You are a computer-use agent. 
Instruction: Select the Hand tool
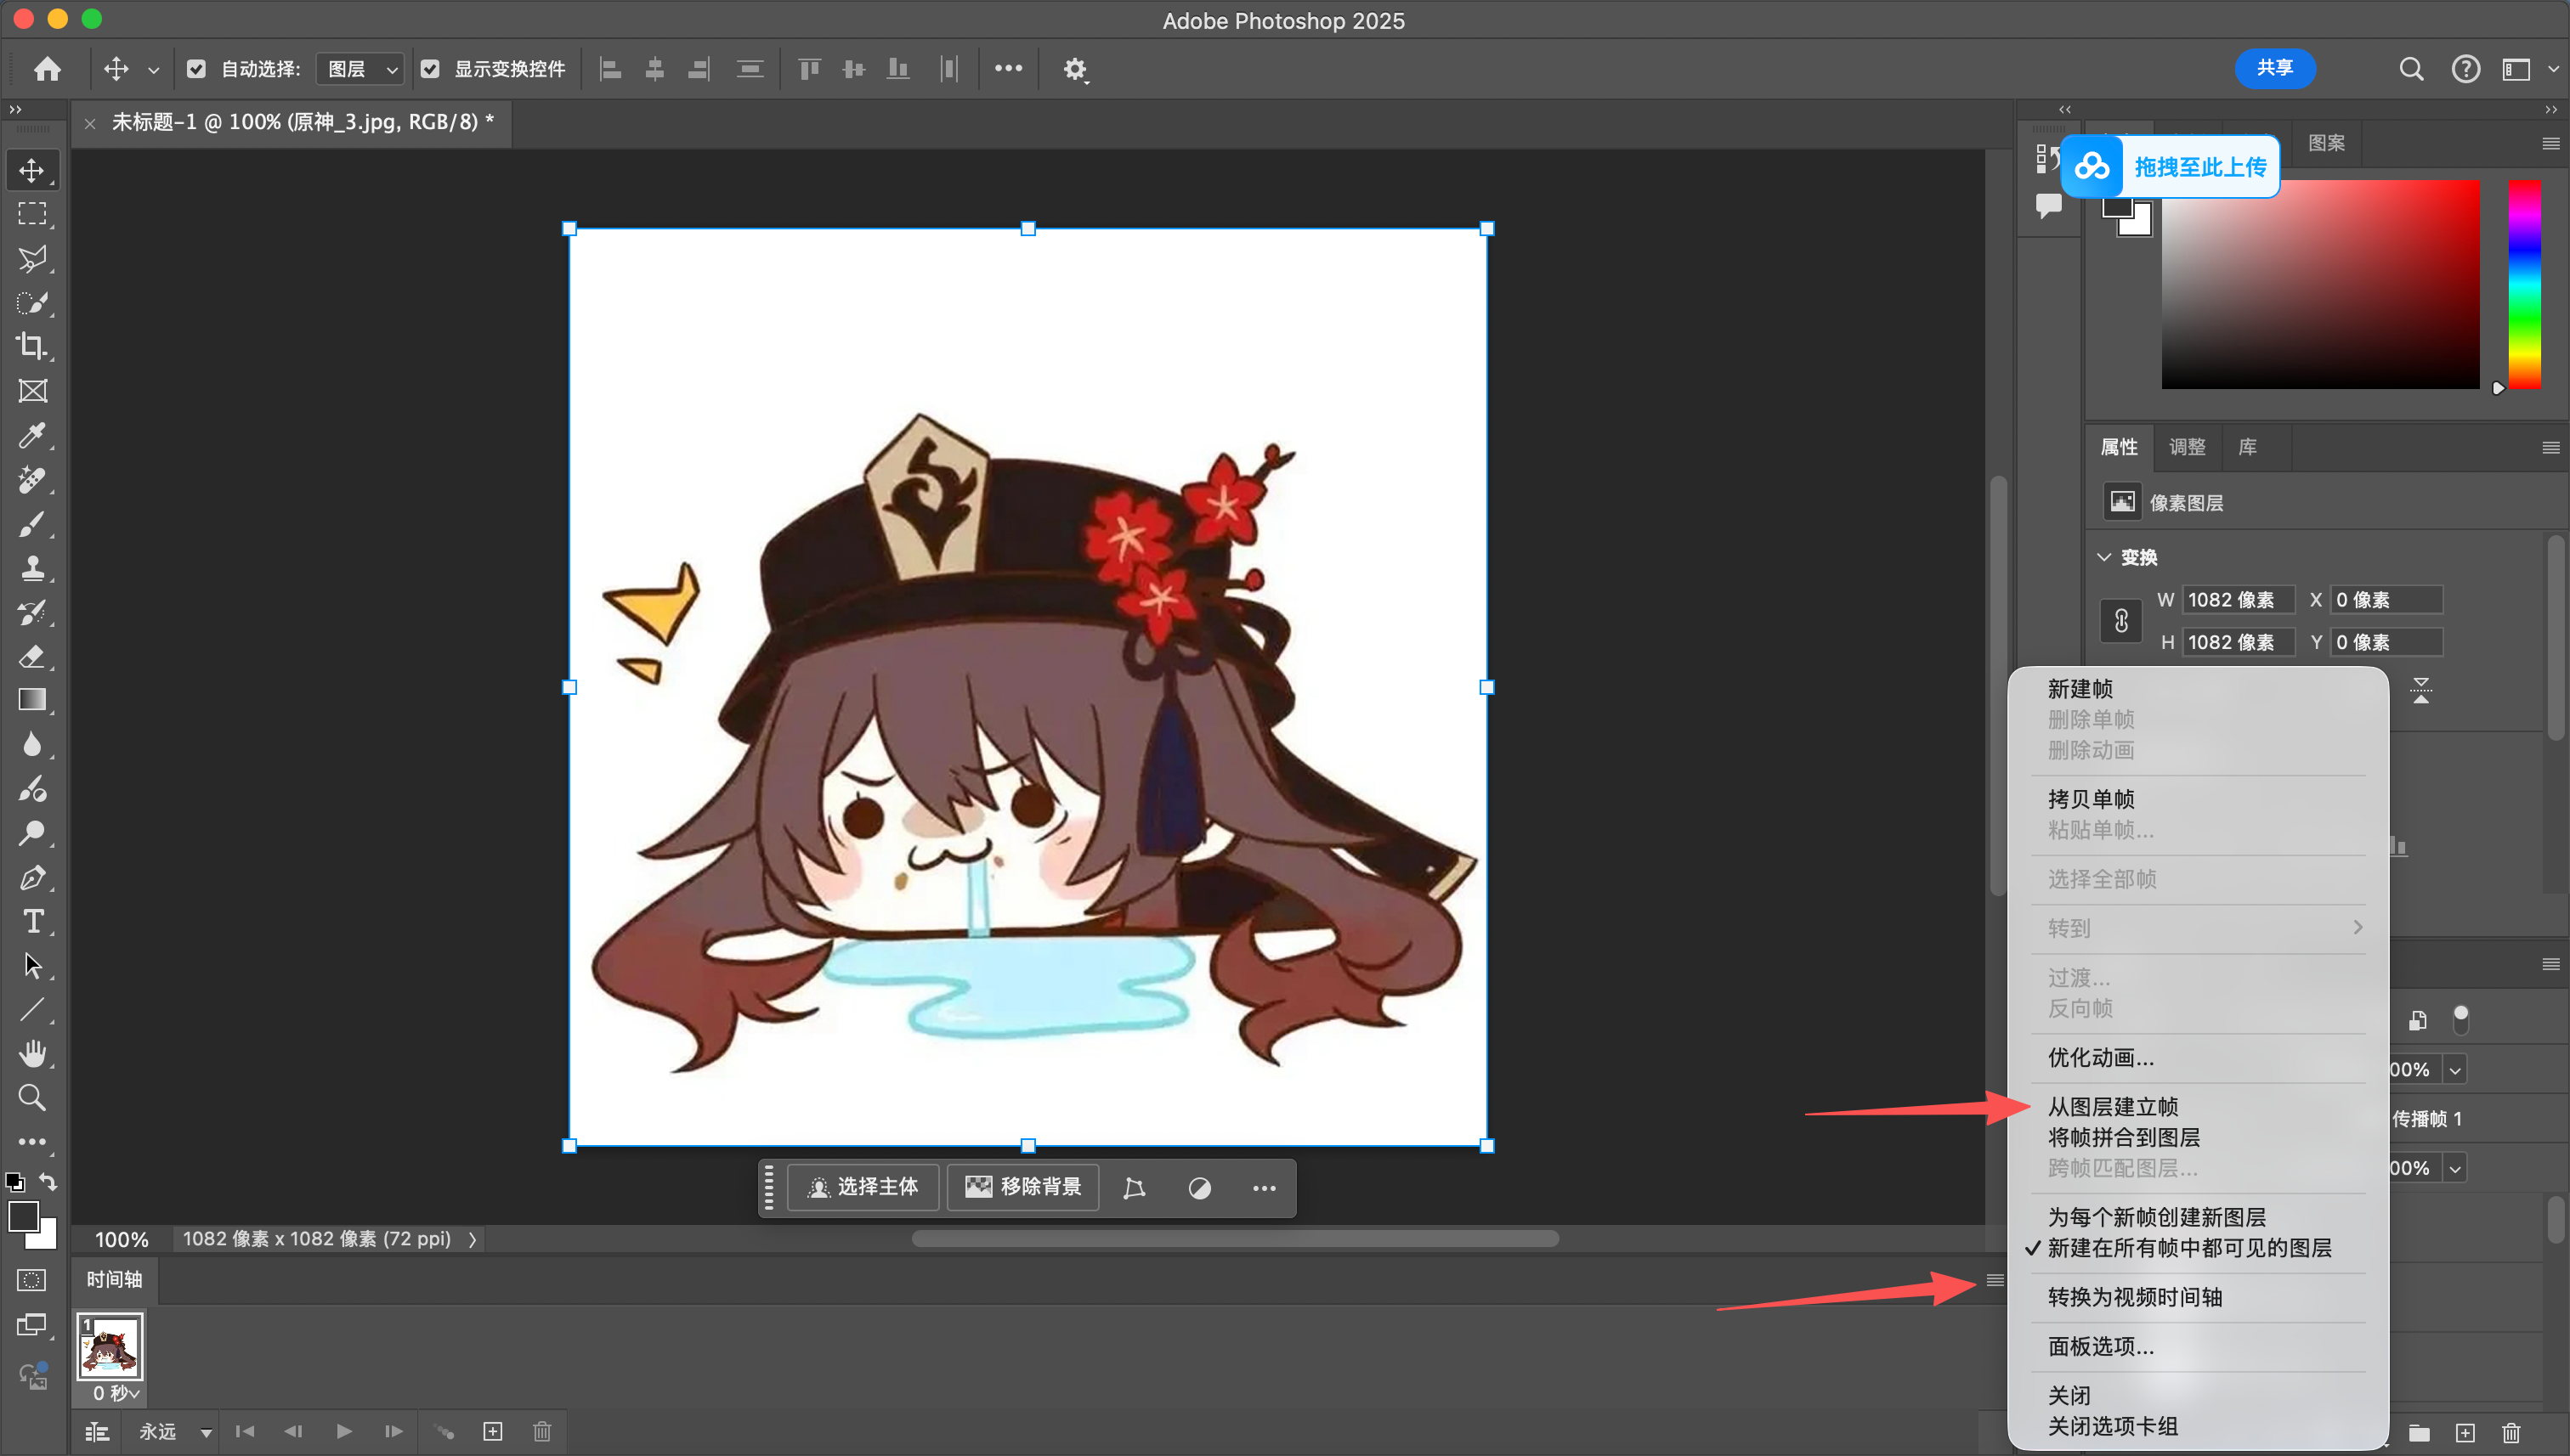coord(32,1053)
